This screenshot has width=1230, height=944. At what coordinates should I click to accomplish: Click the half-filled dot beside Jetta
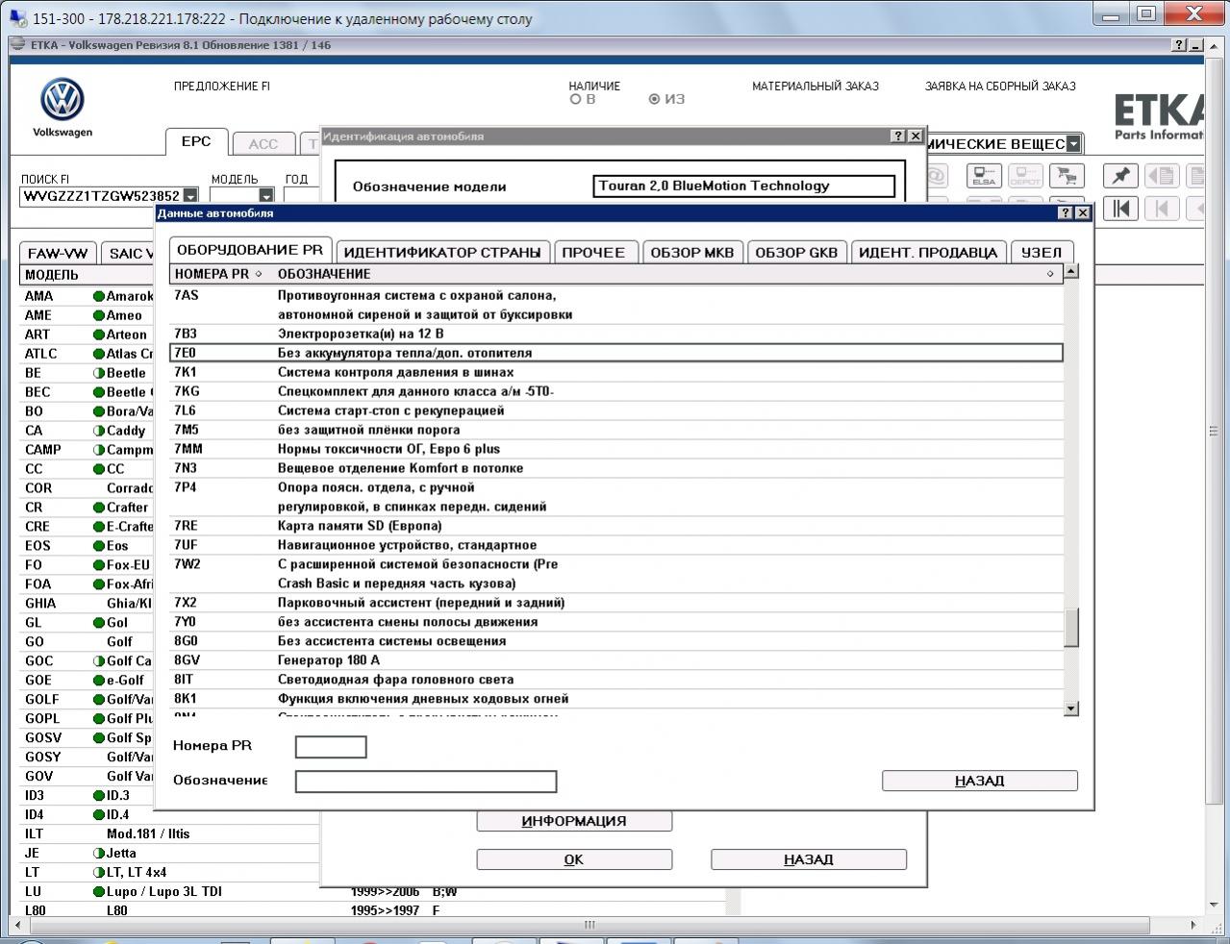98,854
